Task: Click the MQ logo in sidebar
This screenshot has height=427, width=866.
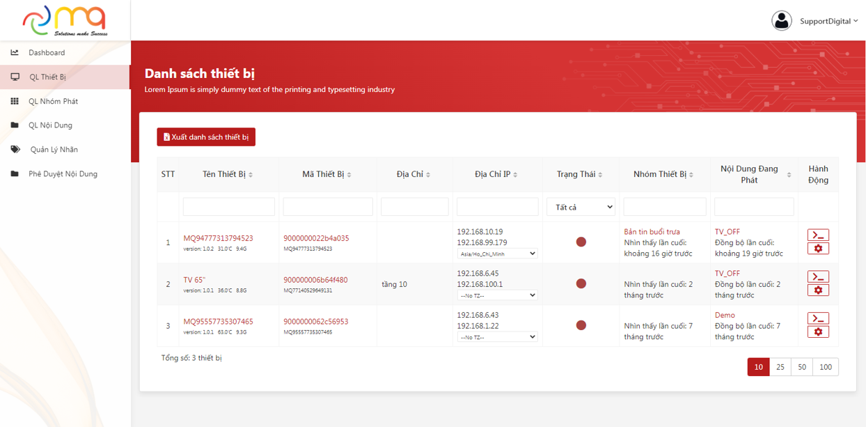Action: pyautogui.click(x=65, y=20)
